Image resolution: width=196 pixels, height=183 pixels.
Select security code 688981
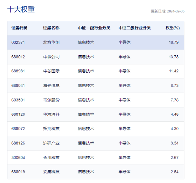click(x=18, y=71)
